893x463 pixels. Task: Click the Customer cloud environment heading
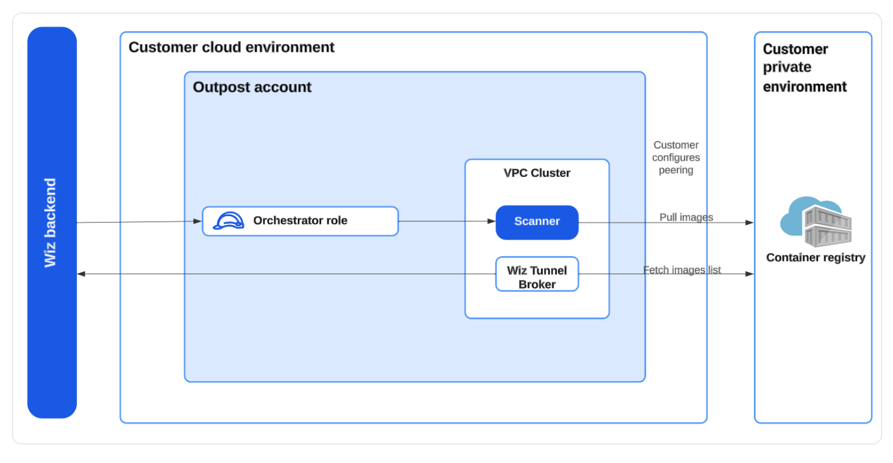[x=231, y=47]
